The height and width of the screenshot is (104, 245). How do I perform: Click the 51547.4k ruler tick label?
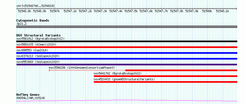pyautogui.click(x=116, y=11)
